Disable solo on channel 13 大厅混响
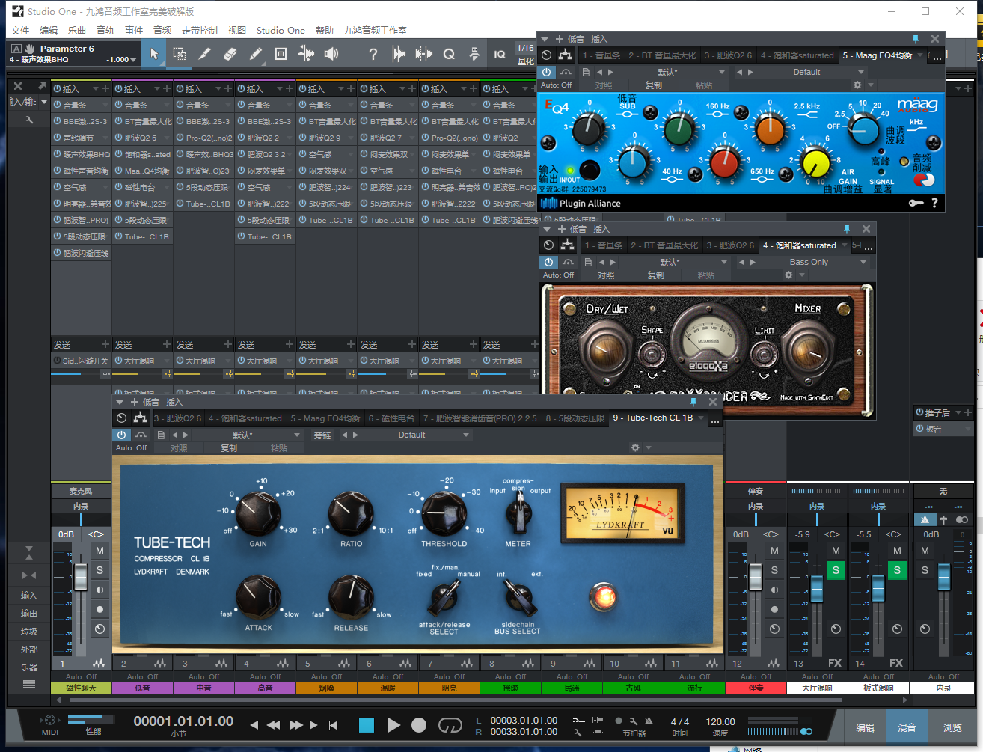983x752 pixels. tap(836, 571)
